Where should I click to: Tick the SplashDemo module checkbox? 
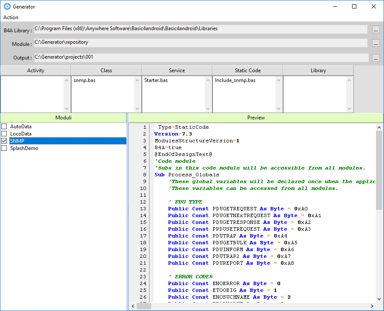tap(4, 148)
